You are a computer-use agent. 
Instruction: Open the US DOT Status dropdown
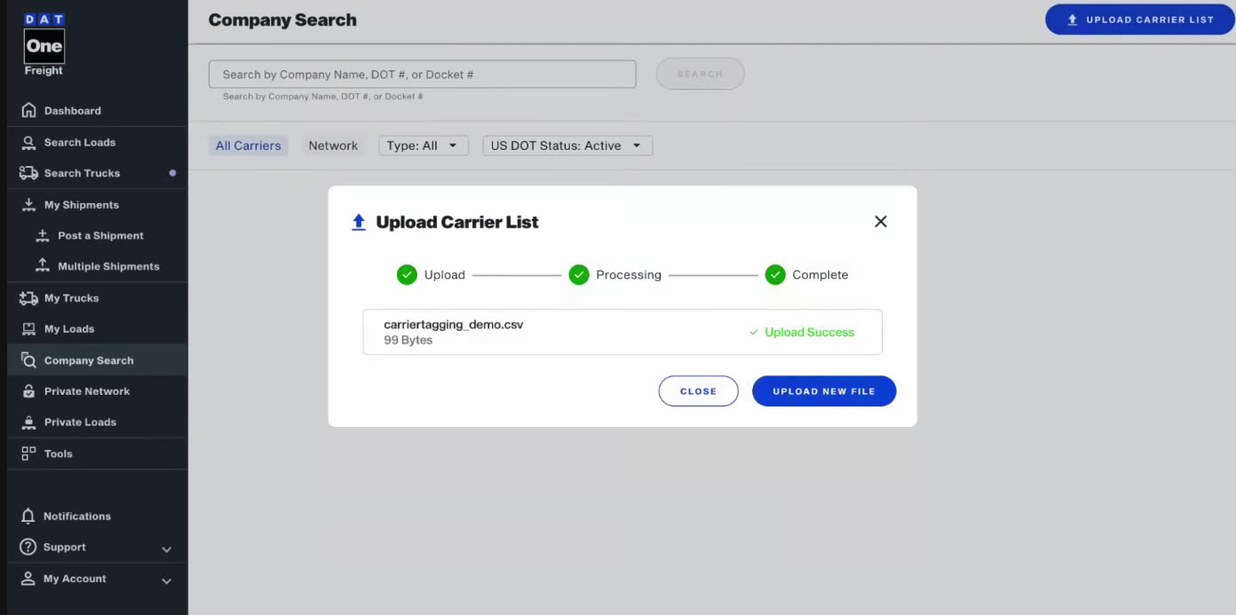tap(566, 146)
